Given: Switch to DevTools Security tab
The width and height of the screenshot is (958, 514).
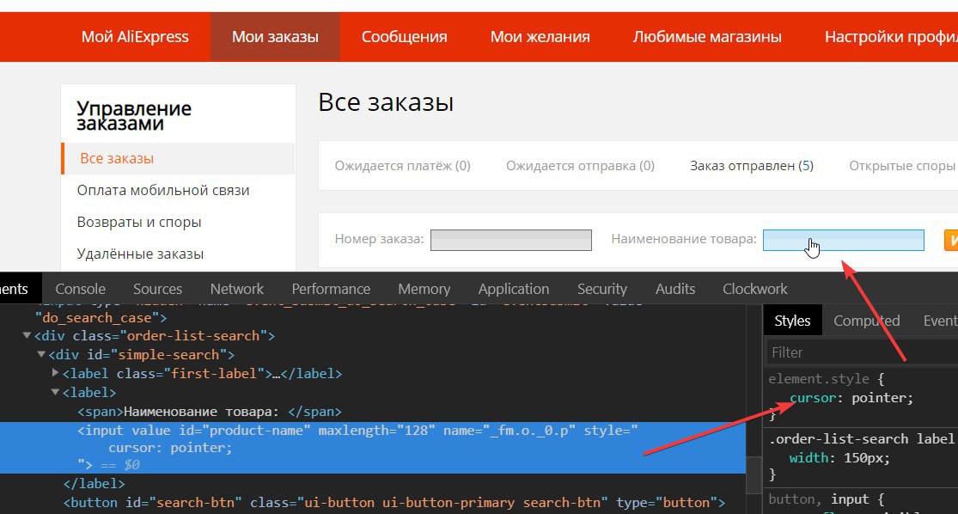Looking at the screenshot, I should coord(601,289).
